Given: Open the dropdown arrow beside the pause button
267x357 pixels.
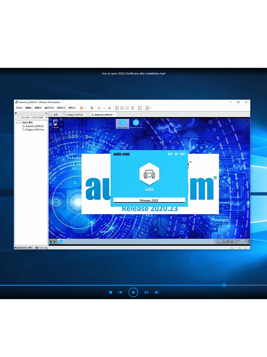Looking at the screenshot, I should coord(85,108).
